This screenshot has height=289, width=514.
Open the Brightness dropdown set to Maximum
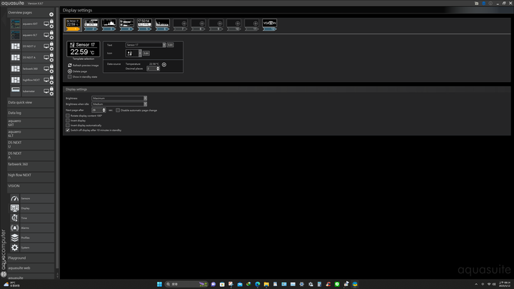tap(119, 98)
